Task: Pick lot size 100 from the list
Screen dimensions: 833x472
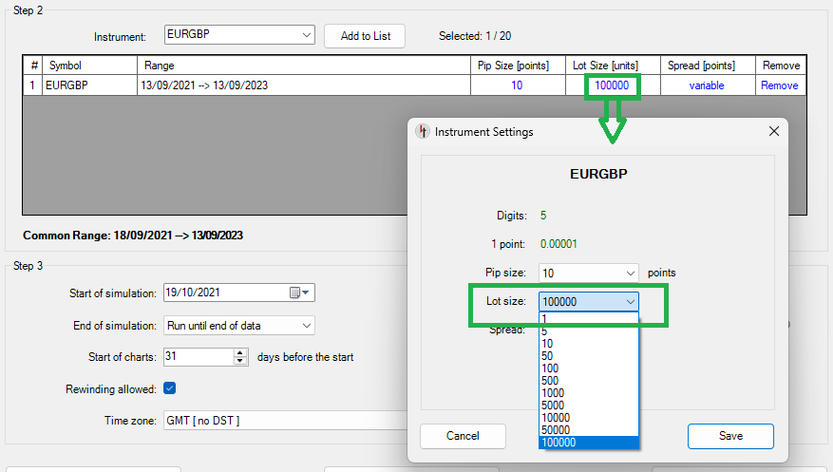Action: point(551,368)
